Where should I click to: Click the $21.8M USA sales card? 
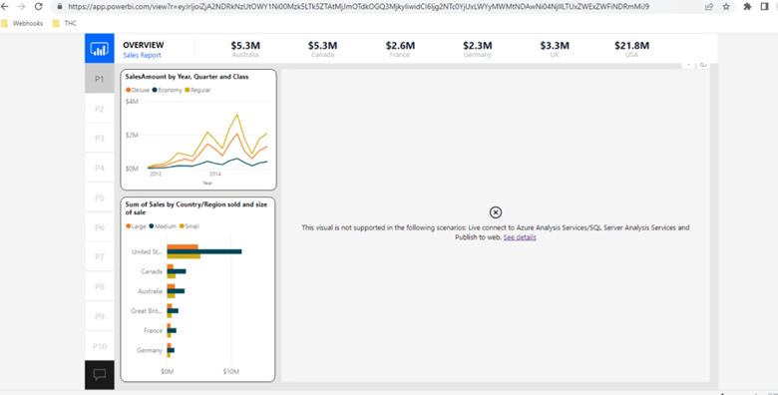coord(631,49)
